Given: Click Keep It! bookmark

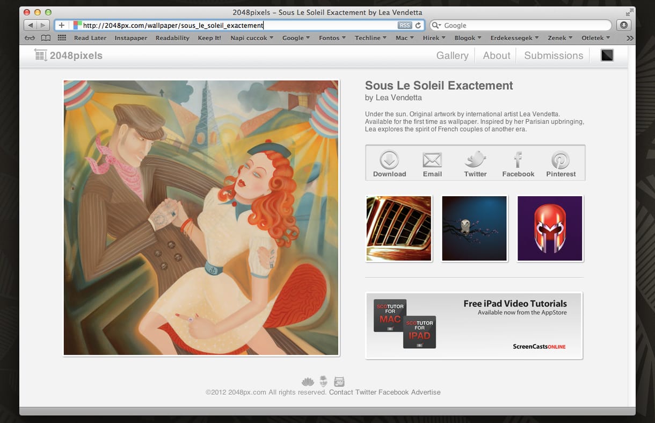Looking at the screenshot, I should (209, 38).
